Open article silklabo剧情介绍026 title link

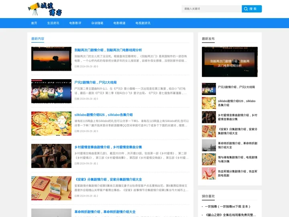(x=104, y=115)
